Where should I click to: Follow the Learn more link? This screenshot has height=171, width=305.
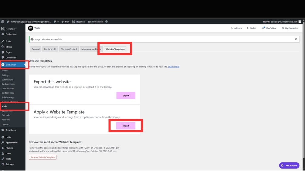click(174, 67)
